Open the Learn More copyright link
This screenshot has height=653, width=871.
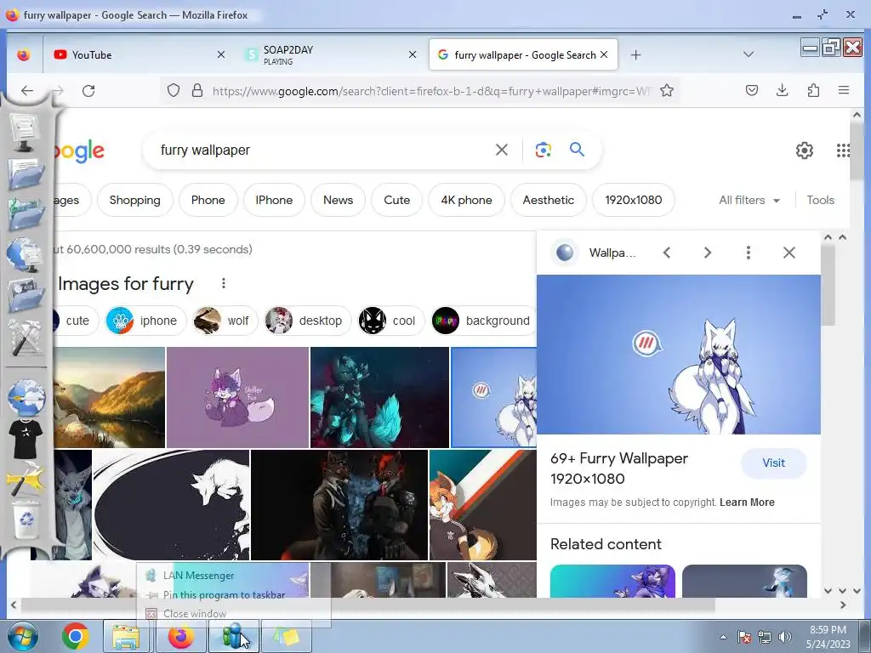(747, 502)
